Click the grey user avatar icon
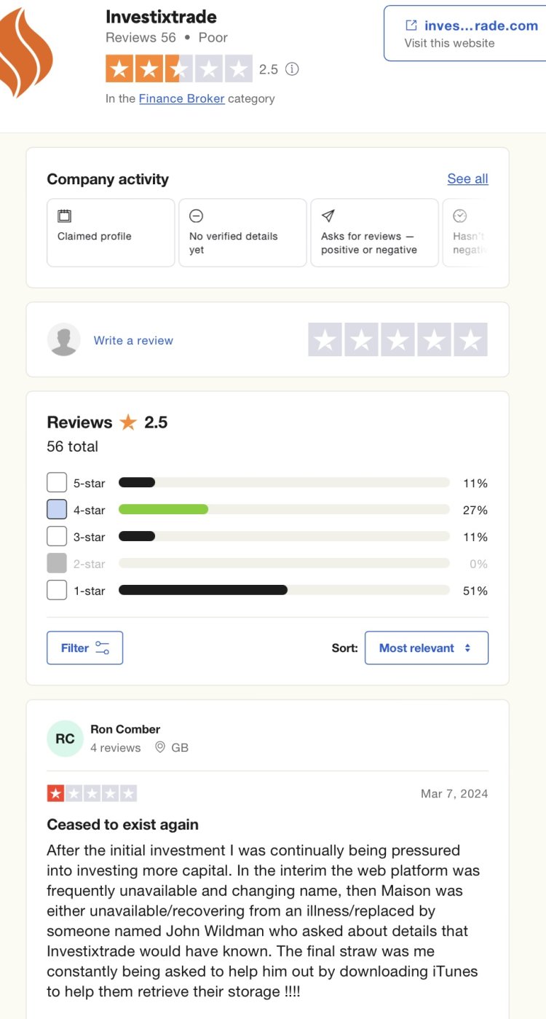The height and width of the screenshot is (1019, 546). coord(64,339)
